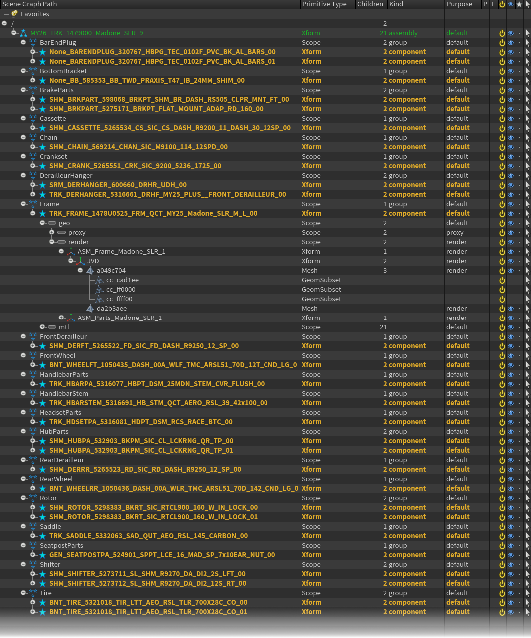The height and width of the screenshot is (638, 531).
Task: Click the star column header icon
Action: point(518,4)
